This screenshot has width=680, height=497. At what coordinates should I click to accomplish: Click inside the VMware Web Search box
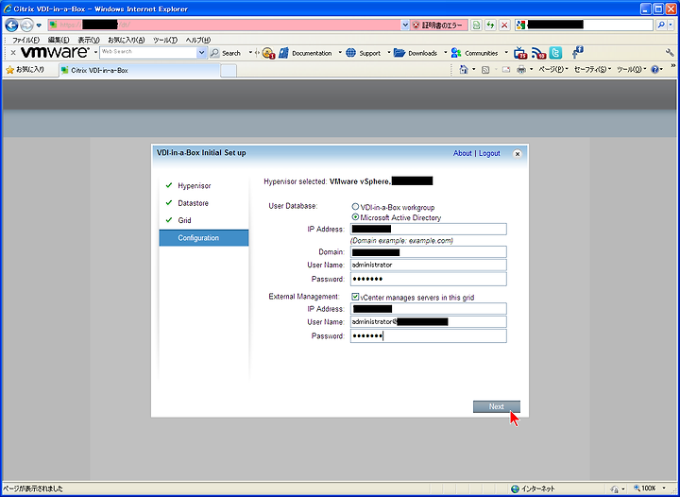(x=148, y=53)
